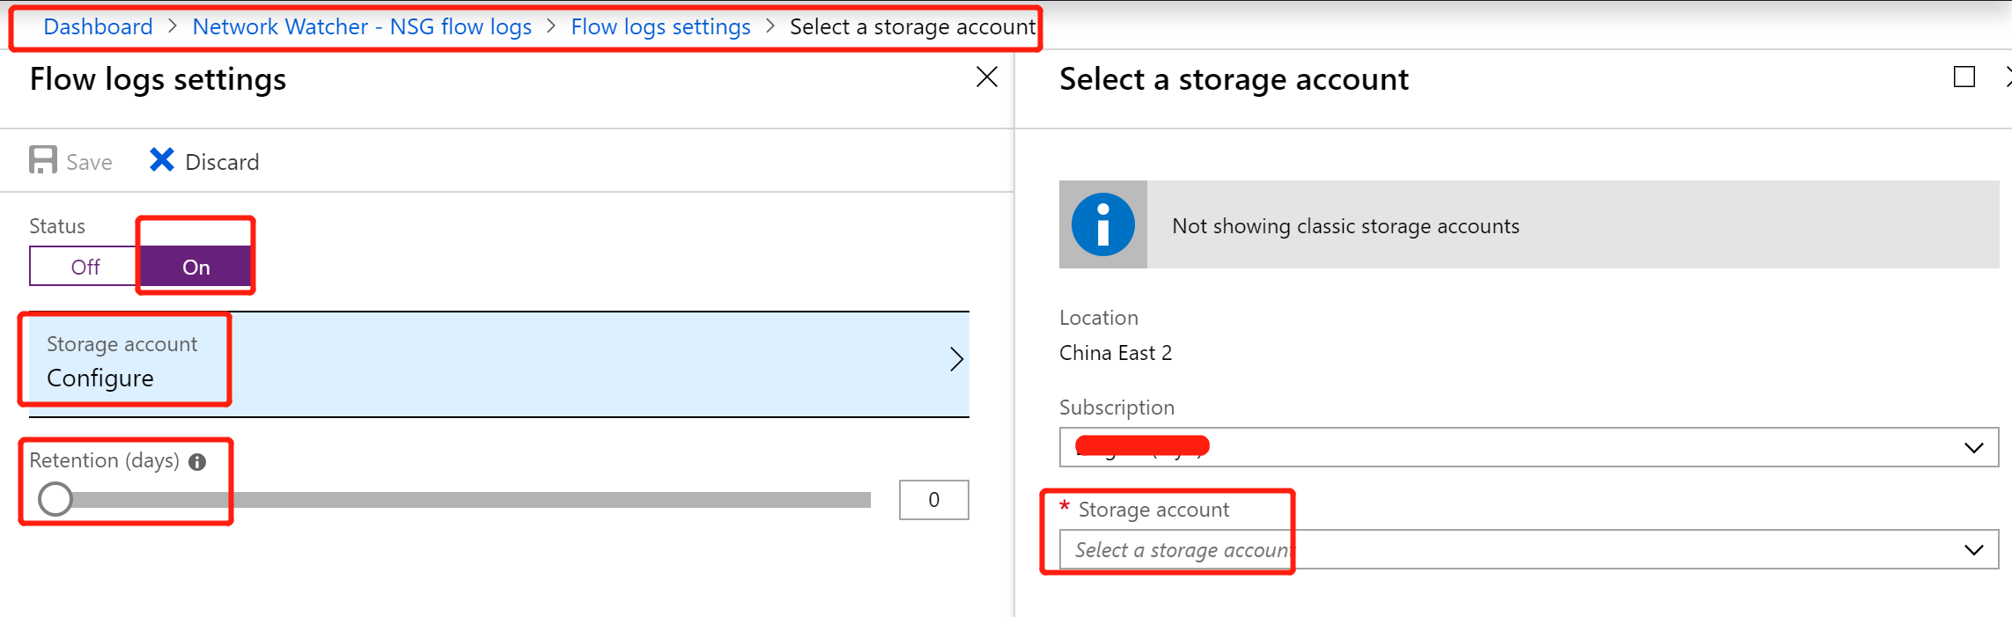The height and width of the screenshot is (617, 2012).
Task: Open Network Watcher - NSG flow logs breadcrumb
Action: pyautogui.click(x=362, y=27)
